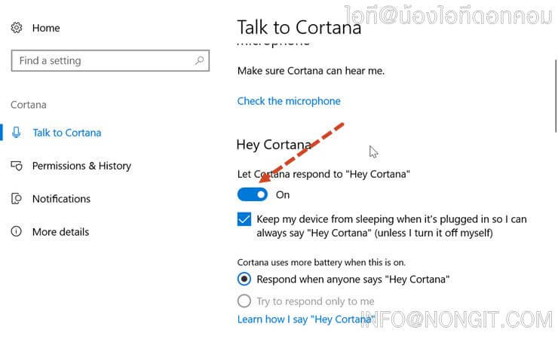
Task: Select Try to respond only to me
Action: pos(244,301)
